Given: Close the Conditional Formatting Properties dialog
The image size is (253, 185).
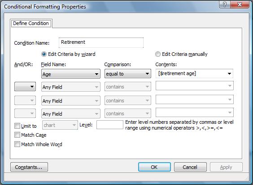Looking at the screenshot, I should pos(240,4).
